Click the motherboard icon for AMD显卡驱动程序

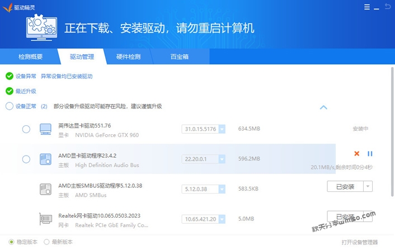click(x=45, y=159)
